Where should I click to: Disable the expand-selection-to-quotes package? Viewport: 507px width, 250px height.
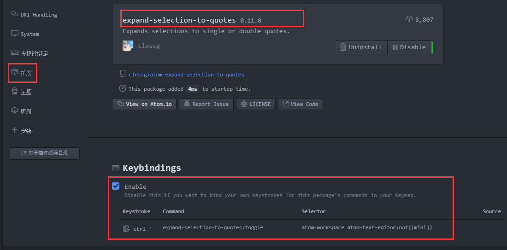point(409,47)
